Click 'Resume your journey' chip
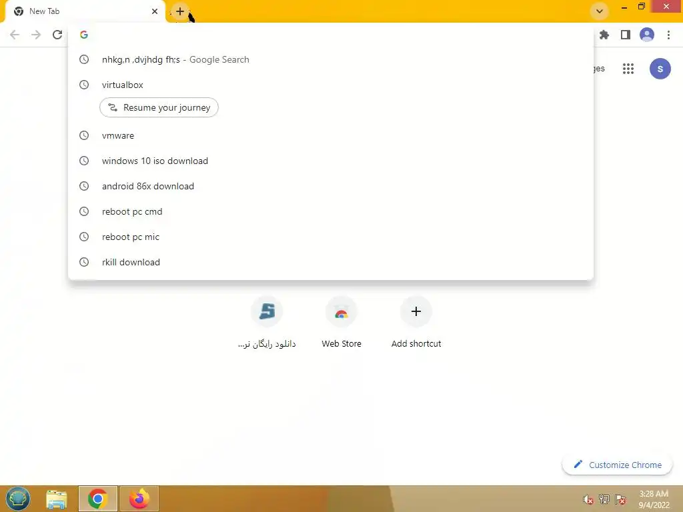This screenshot has width=683, height=512. [159, 107]
